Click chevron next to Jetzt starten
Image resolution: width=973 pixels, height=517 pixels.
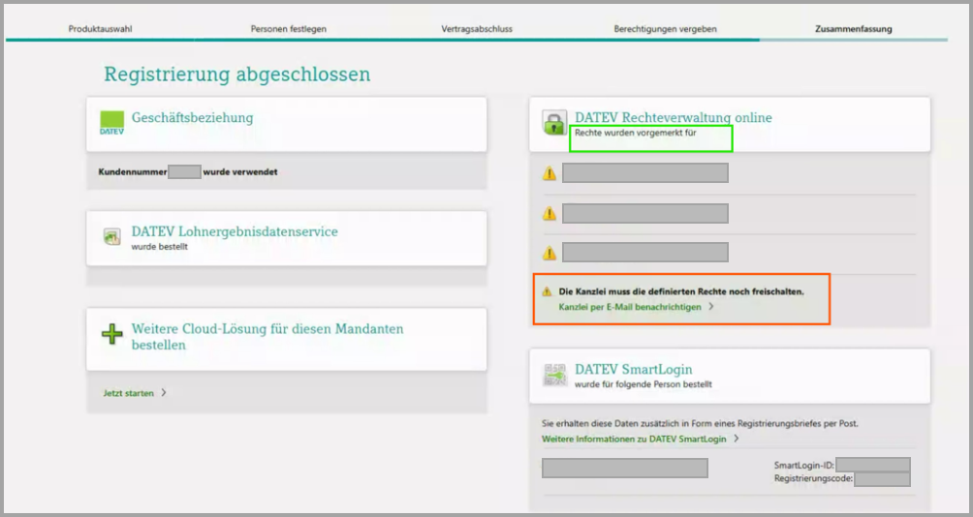pyautogui.click(x=164, y=393)
